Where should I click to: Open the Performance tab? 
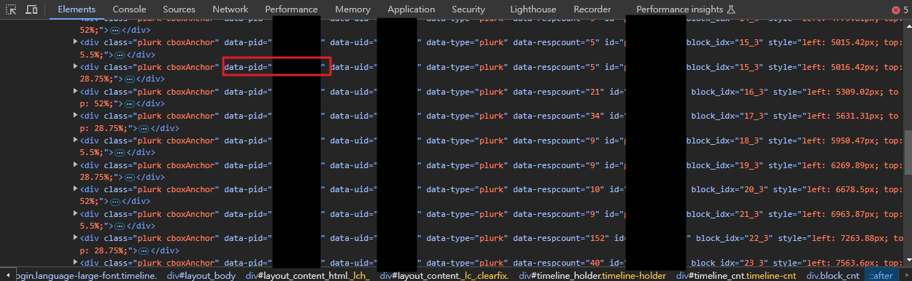tap(291, 9)
